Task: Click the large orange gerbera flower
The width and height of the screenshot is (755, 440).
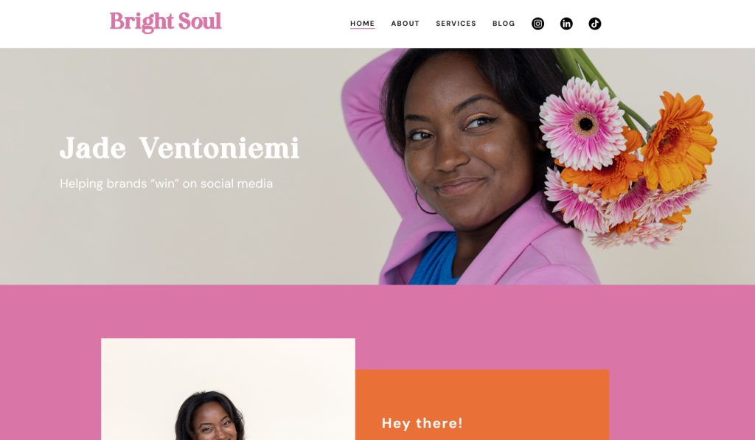Action: (678, 142)
